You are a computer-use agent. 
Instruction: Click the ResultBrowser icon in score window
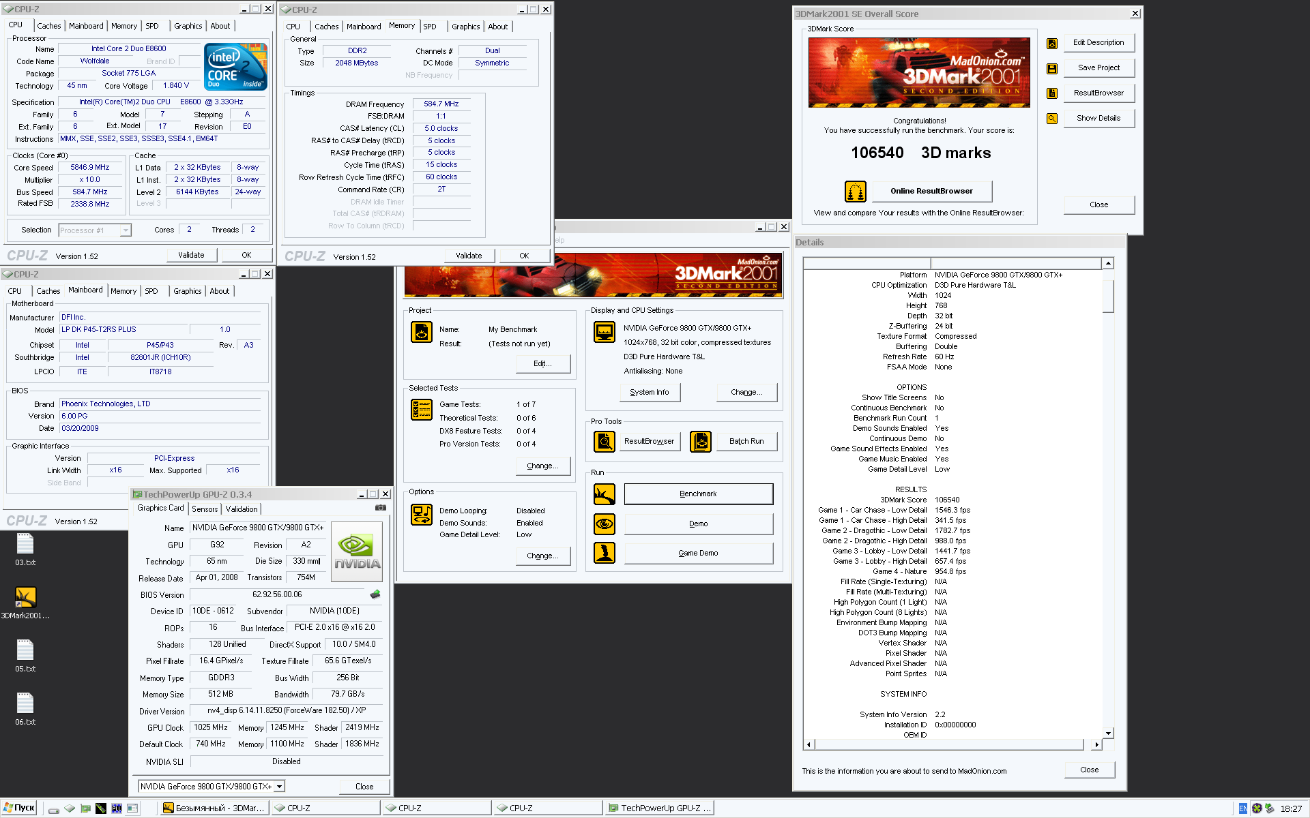pyautogui.click(x=1052, y=93)
